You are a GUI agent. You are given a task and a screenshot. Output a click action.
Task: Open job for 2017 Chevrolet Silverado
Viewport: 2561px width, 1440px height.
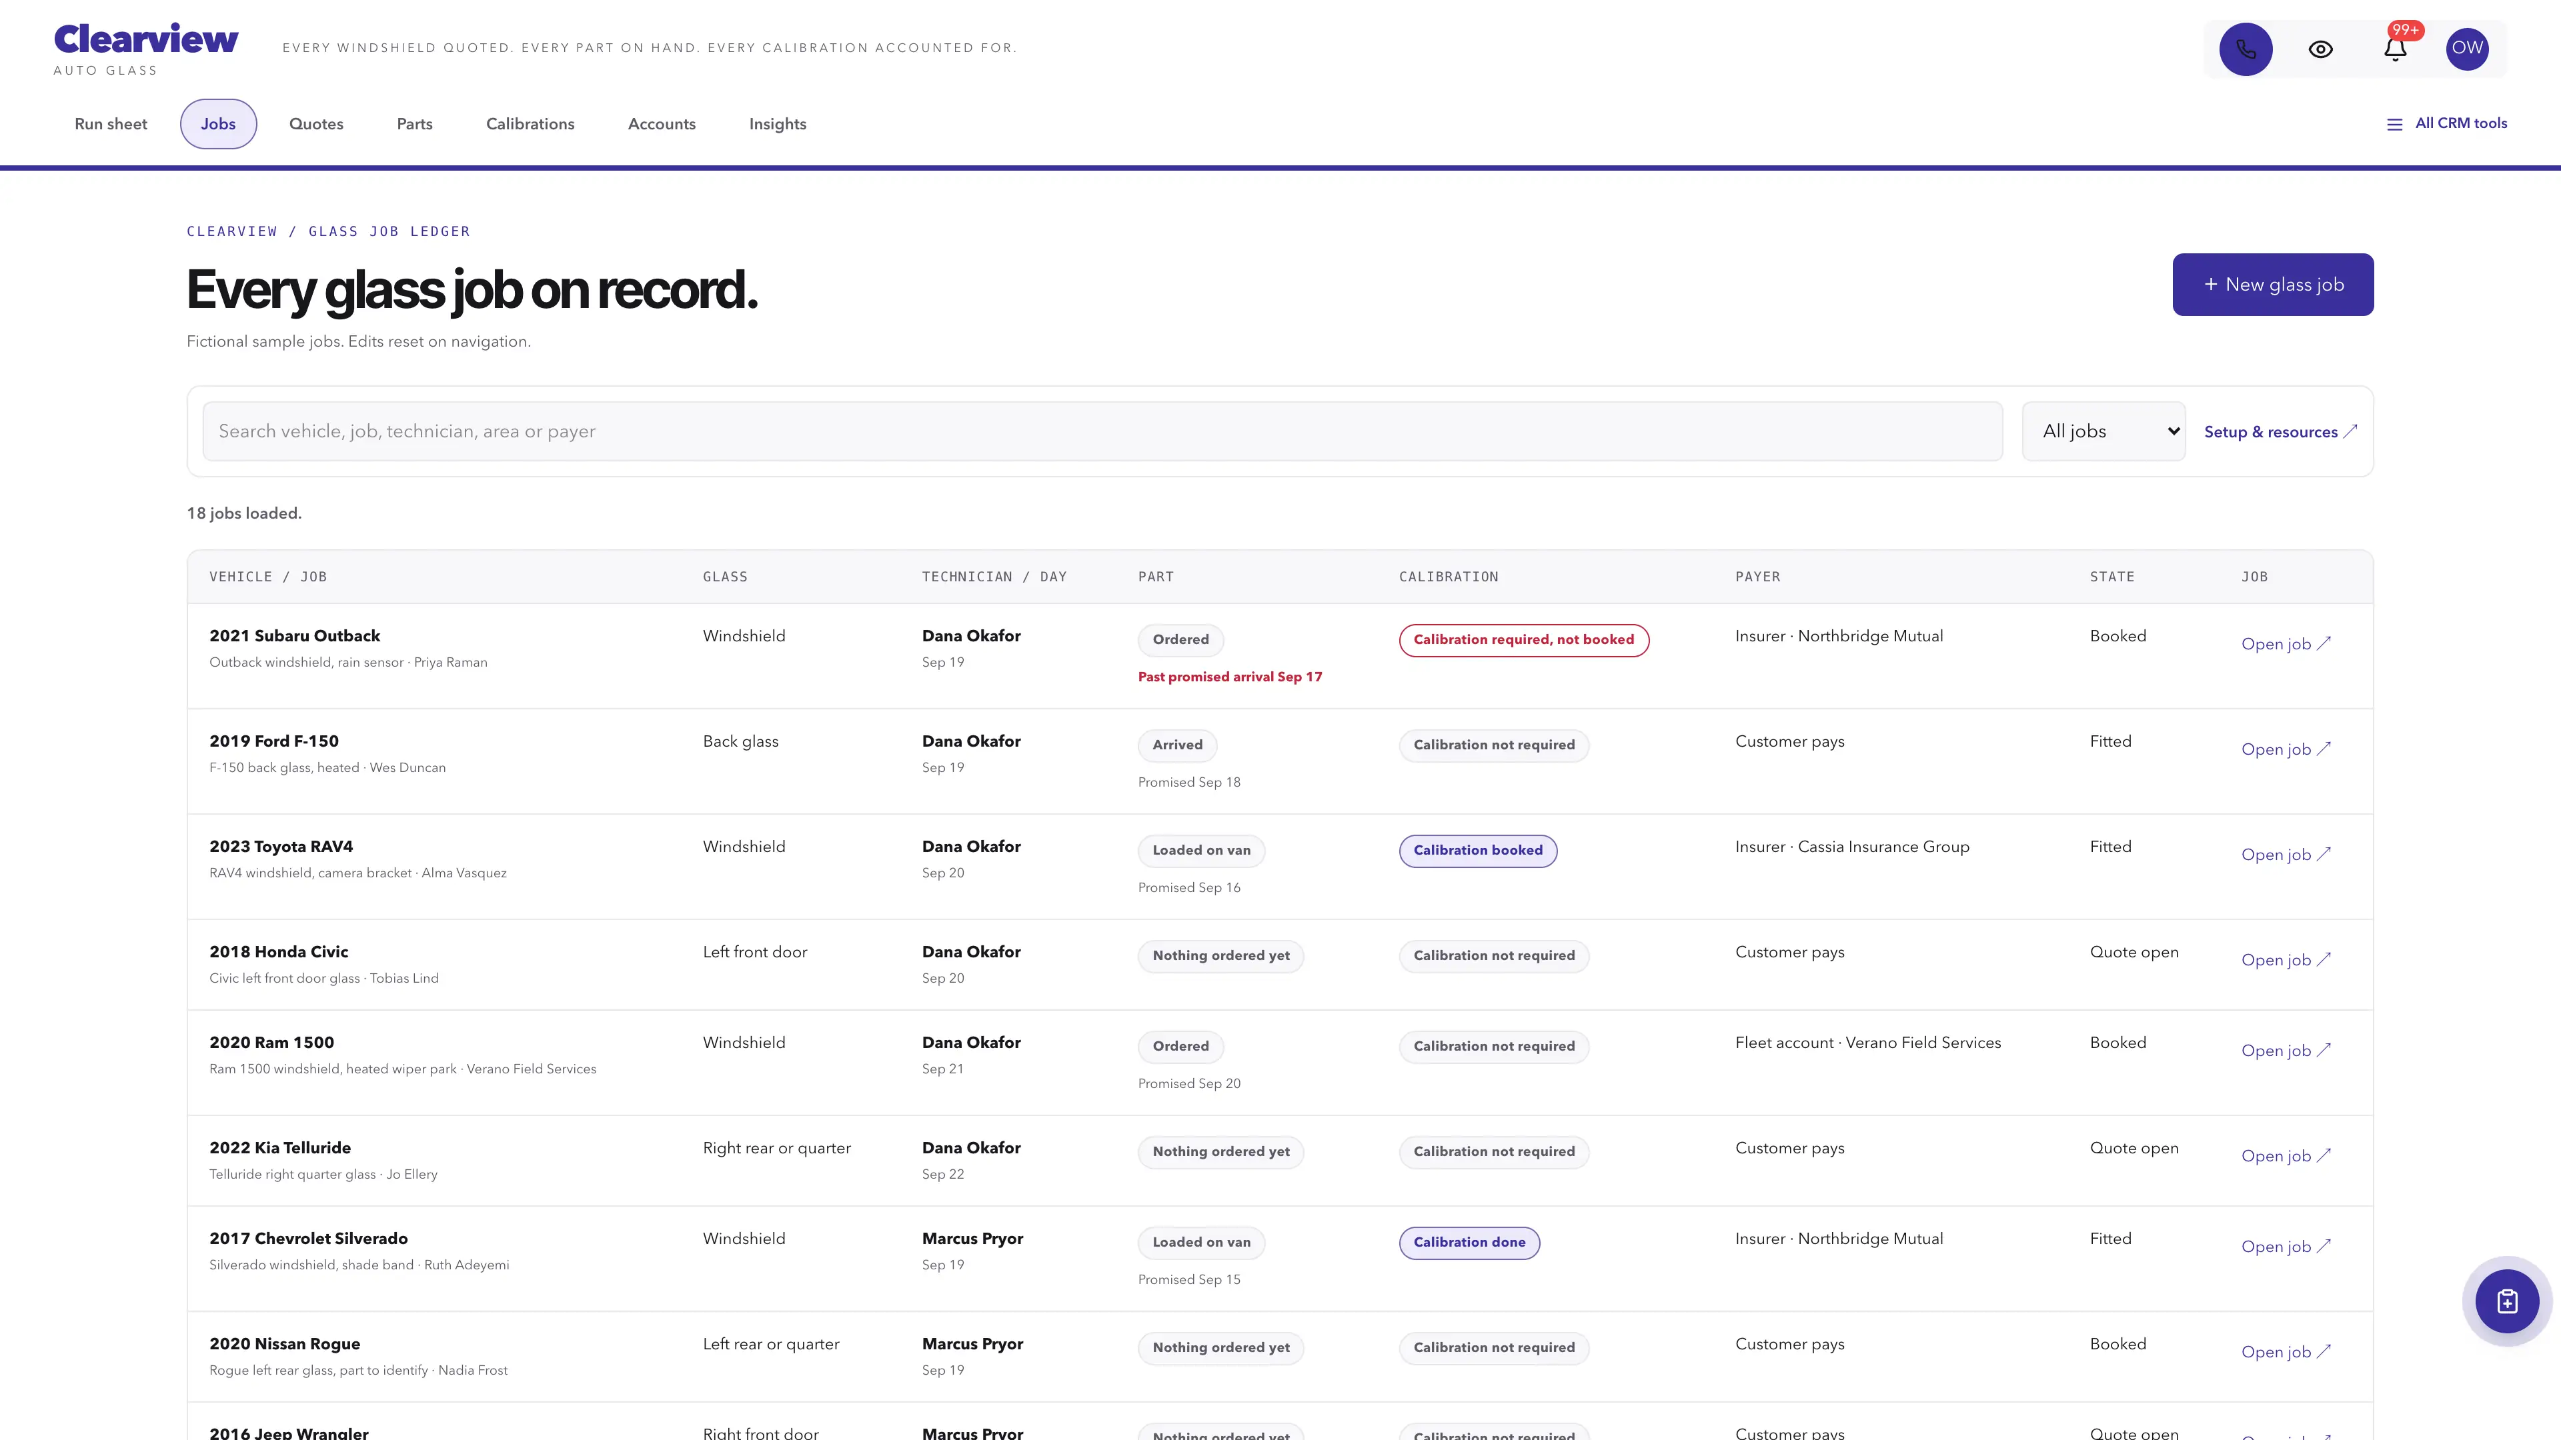pos(2286,1246)
